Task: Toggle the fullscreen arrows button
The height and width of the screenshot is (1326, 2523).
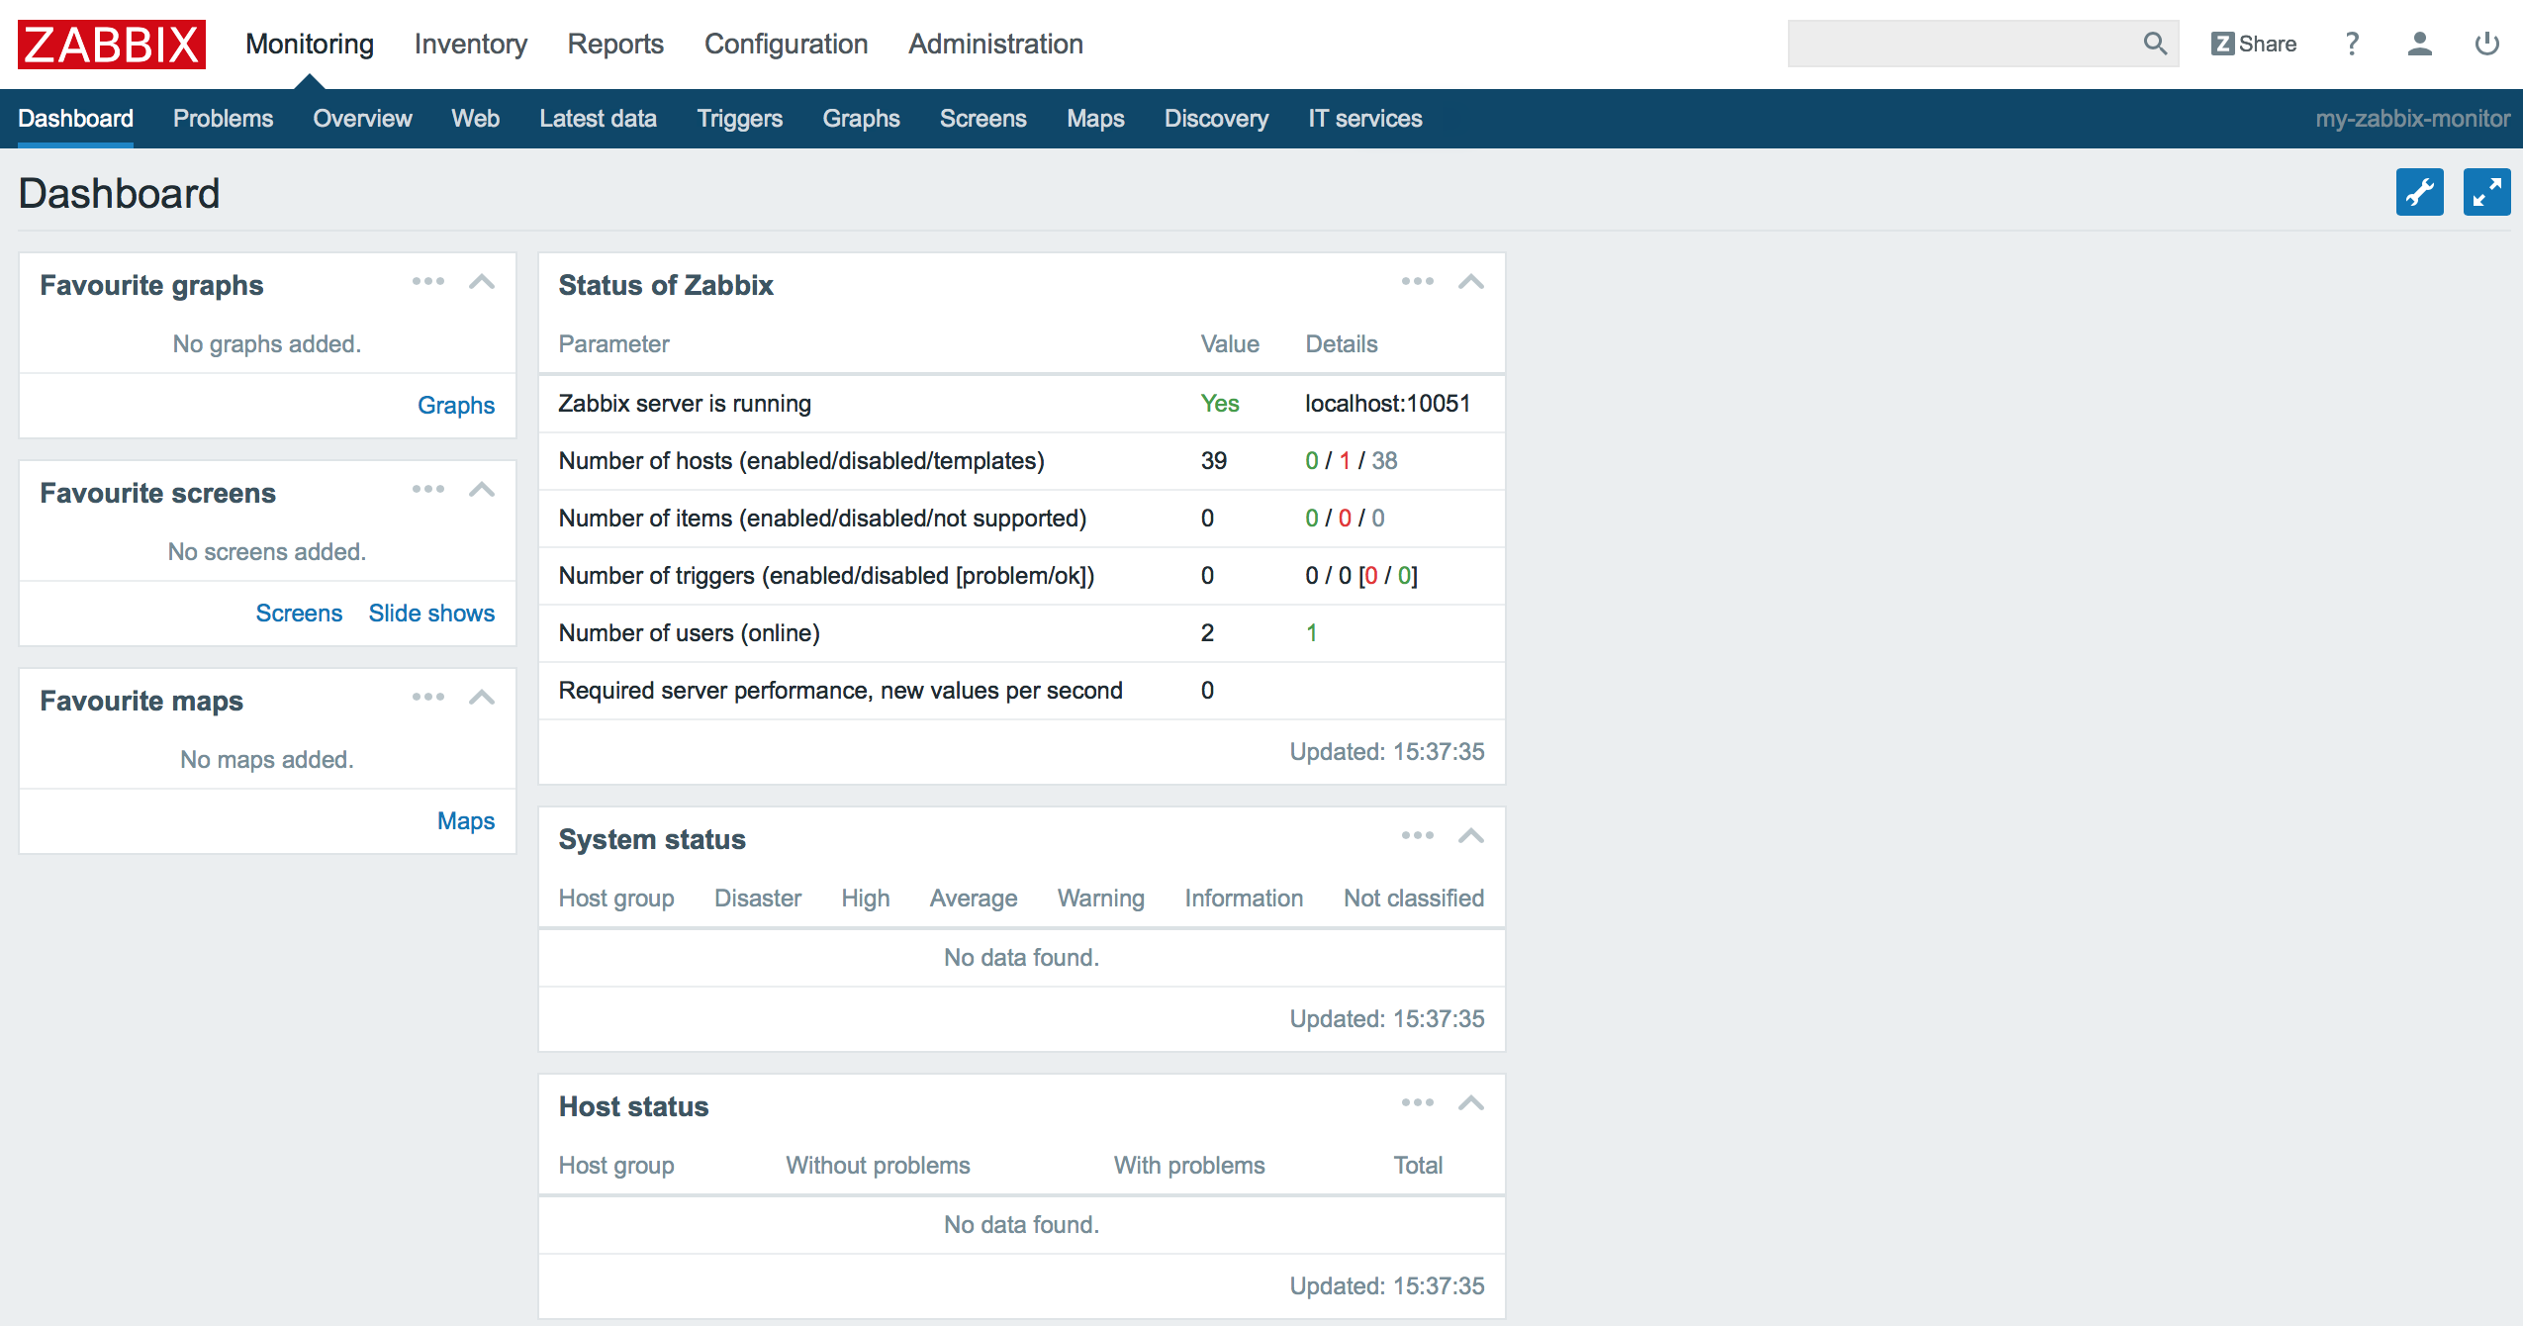Action: coord(2486,192)
